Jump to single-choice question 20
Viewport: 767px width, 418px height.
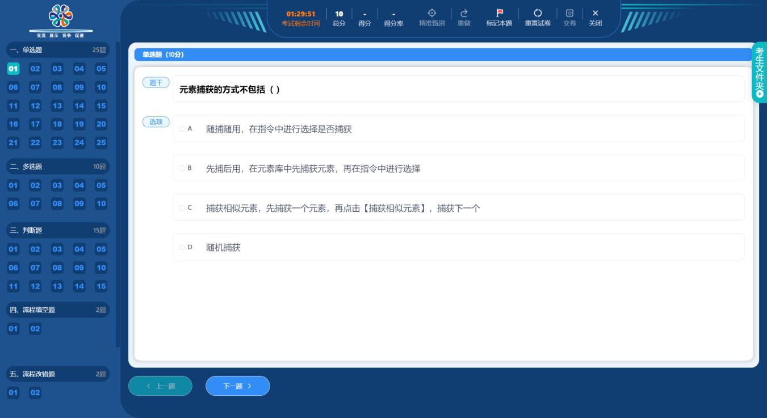tap(101, 124)
